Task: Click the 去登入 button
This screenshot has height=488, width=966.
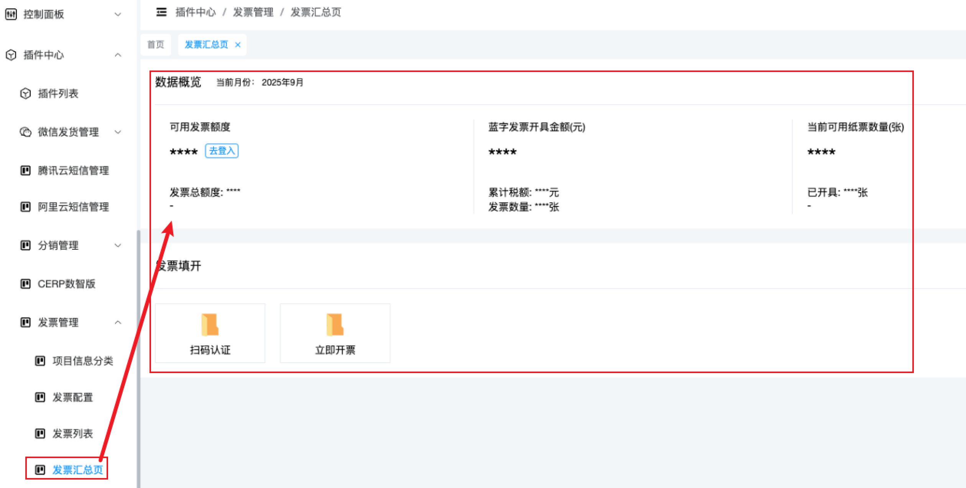Action: click(222, 151)
